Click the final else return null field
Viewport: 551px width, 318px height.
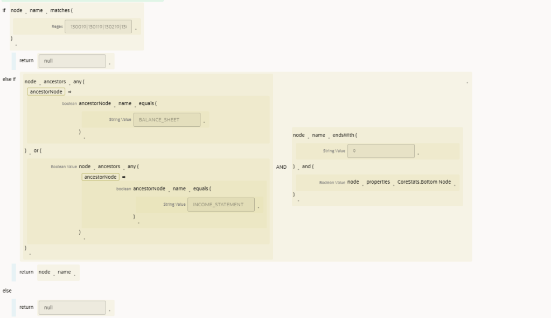pyautogui.click(x=72, y=308)
